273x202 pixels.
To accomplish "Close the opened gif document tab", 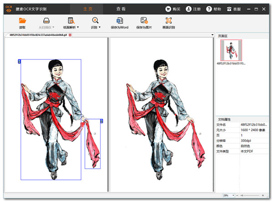I will pos(70,35).
